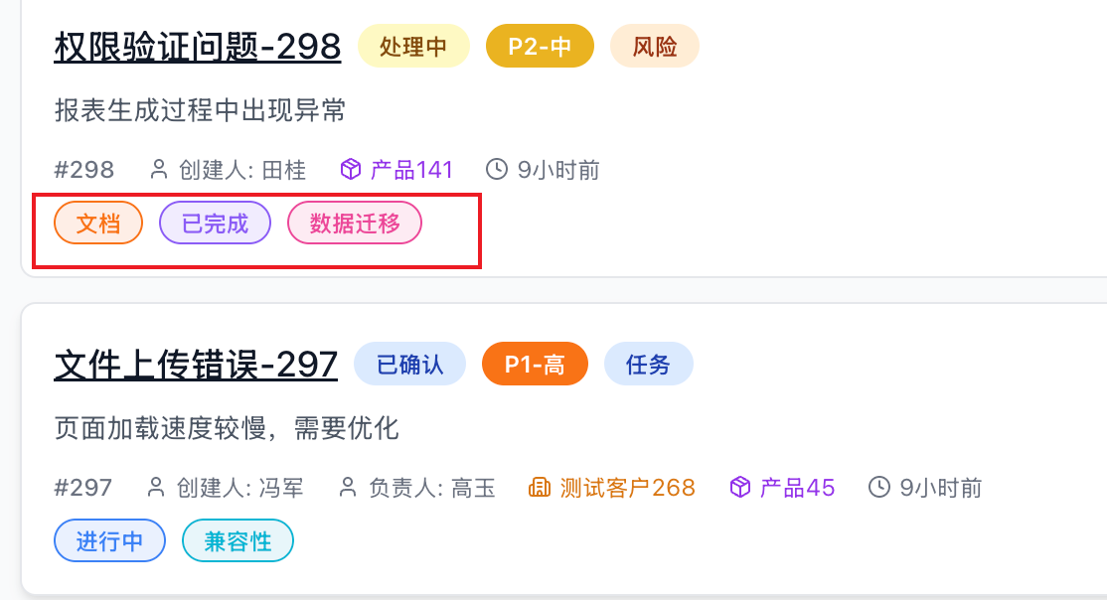Select the 已完成 tag badge
Screen dimensions: 1107x600
[215, 222]
